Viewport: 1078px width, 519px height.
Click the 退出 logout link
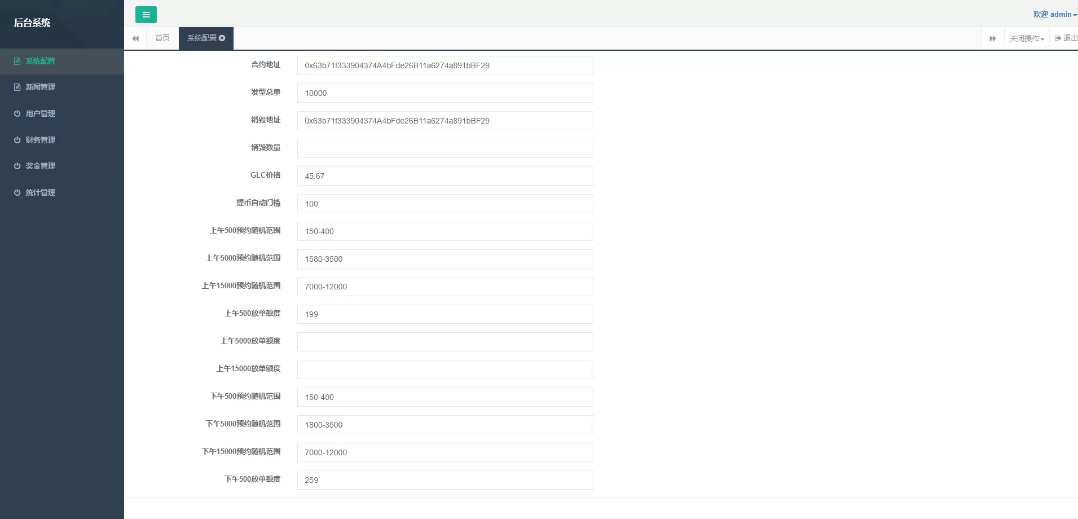click(x=1066, y=38)
